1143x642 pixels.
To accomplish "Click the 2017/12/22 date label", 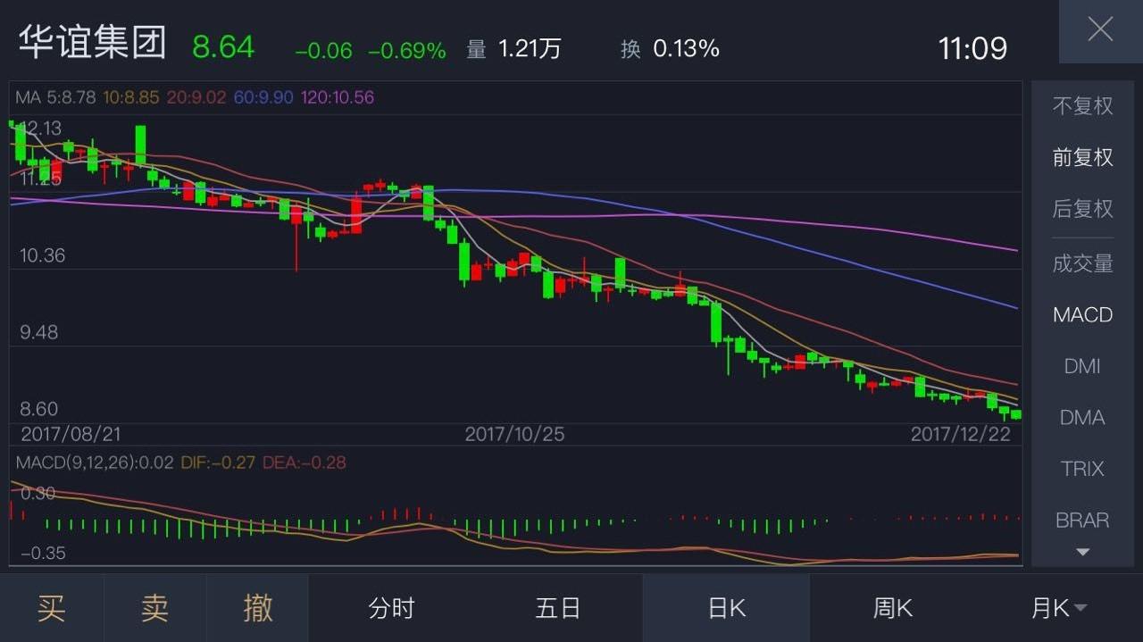I will pyautogui.click(x=961, y=434).
